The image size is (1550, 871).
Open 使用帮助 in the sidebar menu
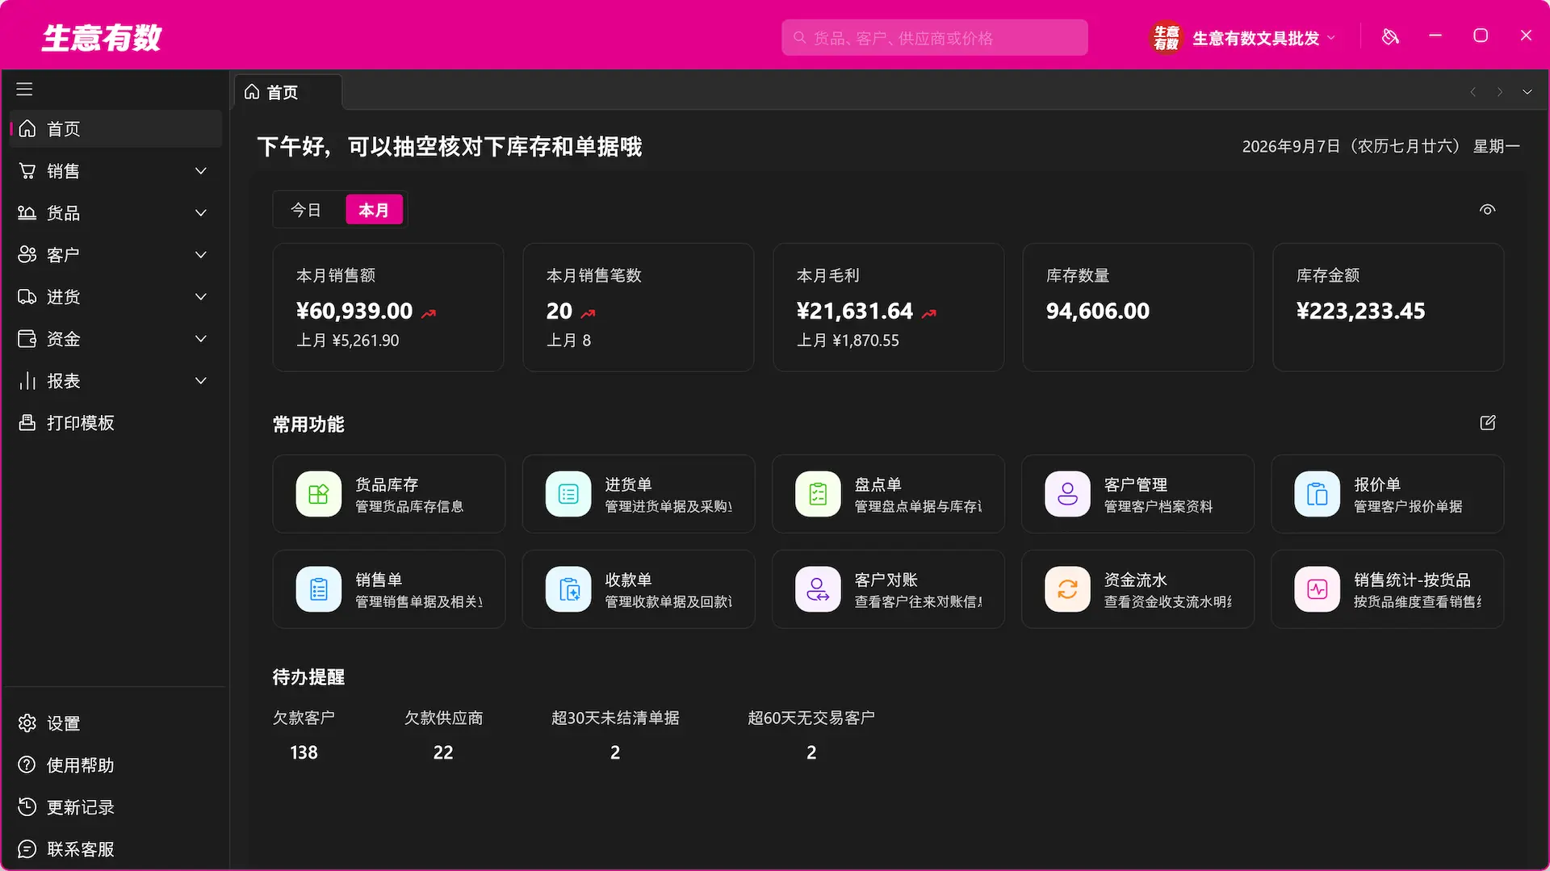115,765
